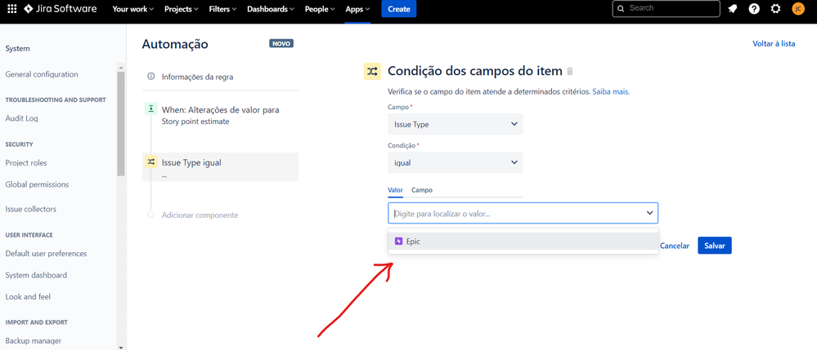
Task: Click the rule information info icon
Action: tap(150, 77)
